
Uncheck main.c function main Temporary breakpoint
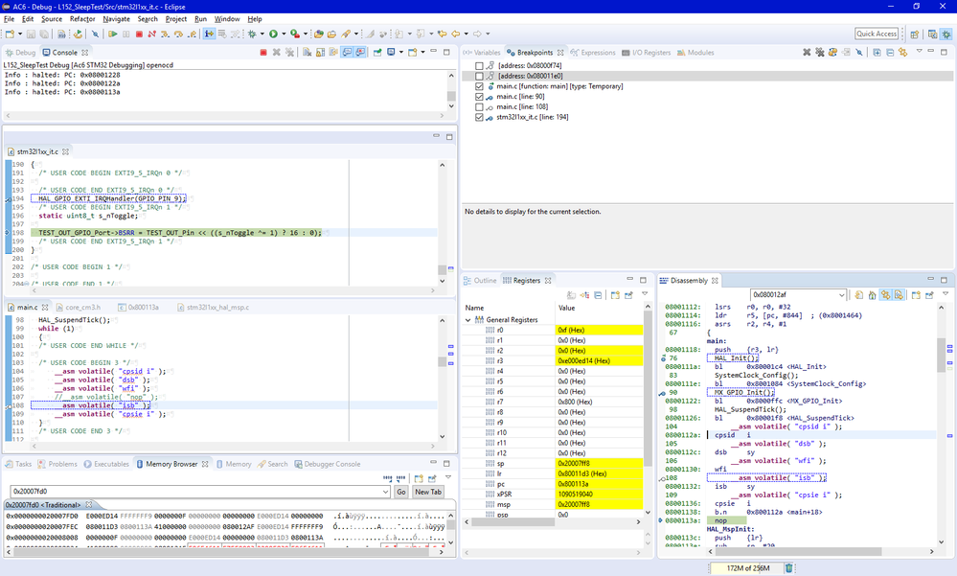click(479, 87)
